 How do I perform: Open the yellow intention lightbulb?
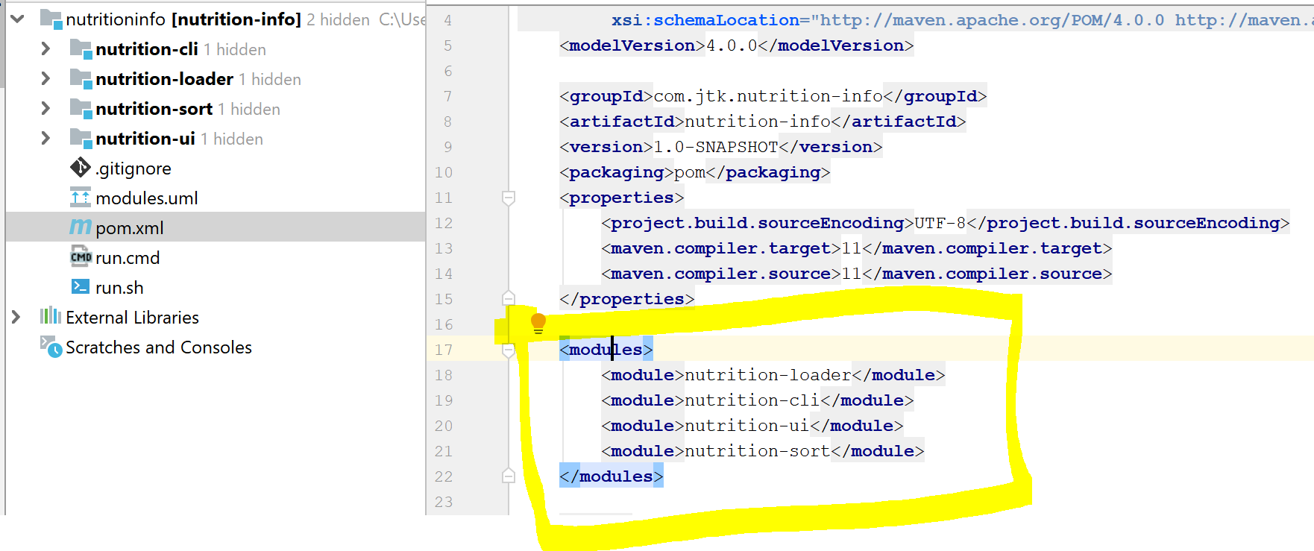(x=538, y=323)
